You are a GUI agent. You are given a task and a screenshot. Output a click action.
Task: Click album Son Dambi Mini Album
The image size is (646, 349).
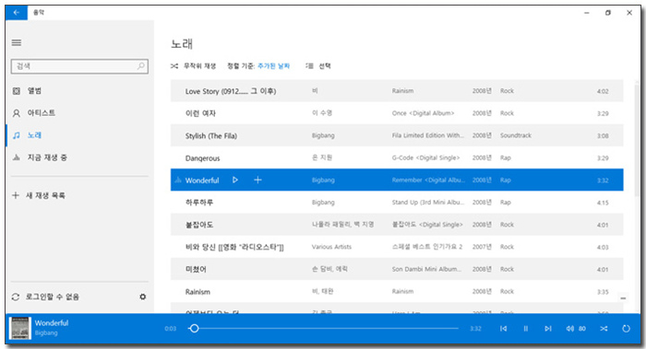tap(426, 269)
